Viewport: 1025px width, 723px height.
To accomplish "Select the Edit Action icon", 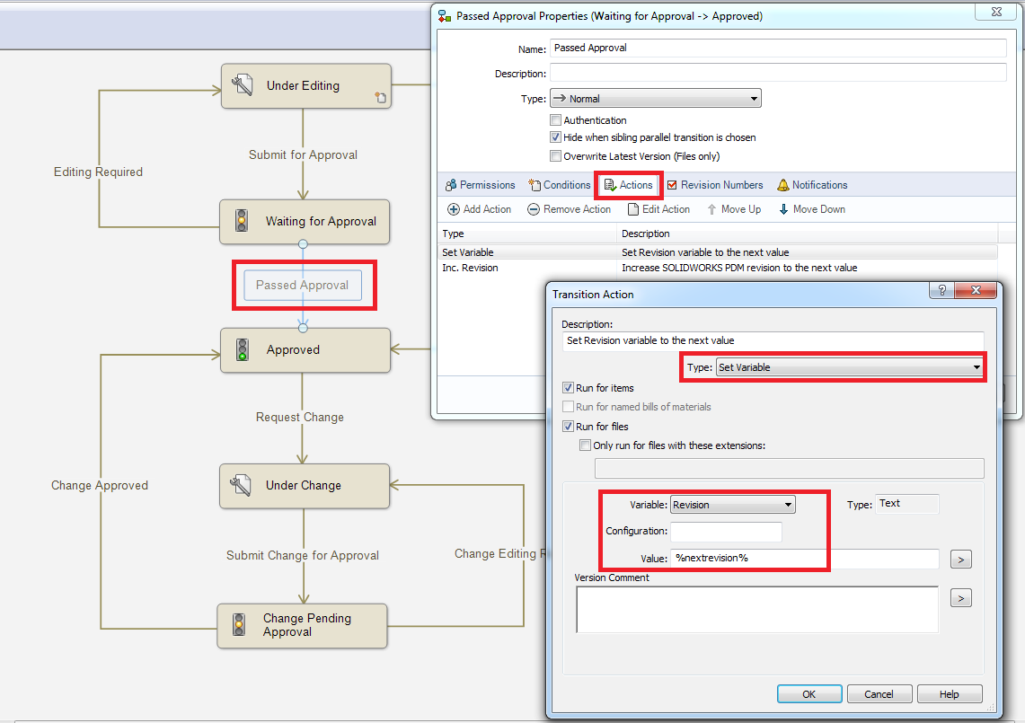I will click(x=635, y=209).
